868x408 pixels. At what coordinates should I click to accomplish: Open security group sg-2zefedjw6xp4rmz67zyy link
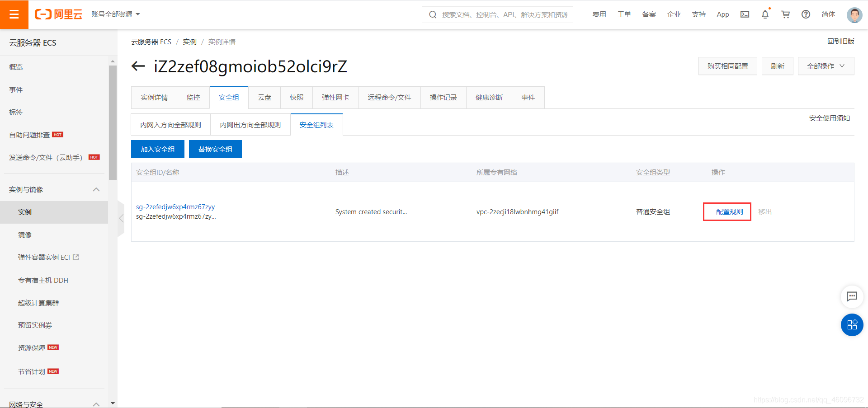click(x=175, y=206)
